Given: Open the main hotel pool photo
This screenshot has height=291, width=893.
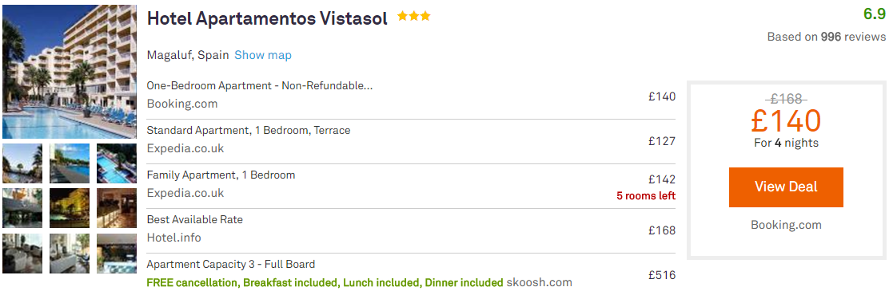Looking at the screenshot, I should pyautogui.click(x=70, y=72).
